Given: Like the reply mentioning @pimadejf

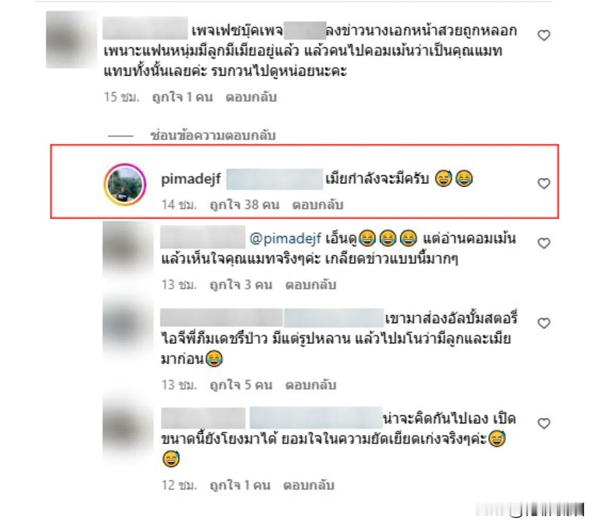Looking at the screenshot, I should pyautogui.click(x=544, y=243).
